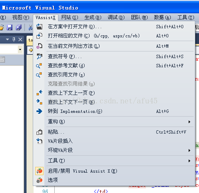This screenshot has height=193, width=199.
Task: Click line number 96 in editor
Action: 45,191
